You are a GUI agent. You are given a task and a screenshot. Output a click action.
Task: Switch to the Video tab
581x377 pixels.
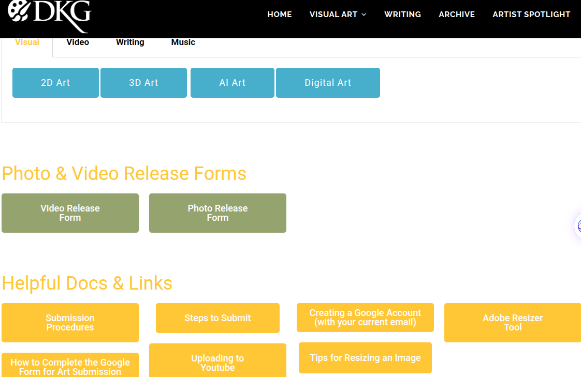[x=78, y=42]
